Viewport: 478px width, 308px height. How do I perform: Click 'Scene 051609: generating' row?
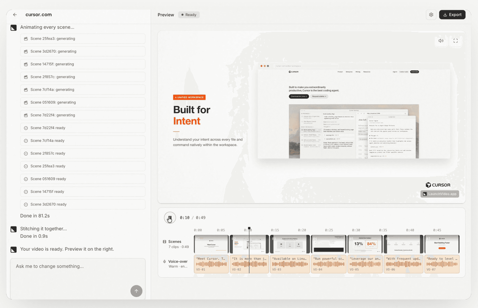tap(83, 102)
